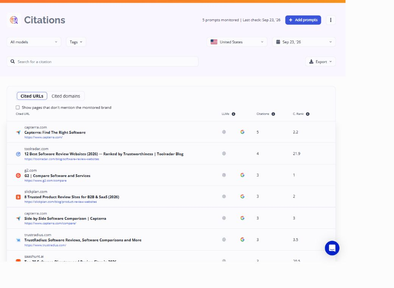Click the 12 Best Software Review Websites title

(x=104, y=154)
